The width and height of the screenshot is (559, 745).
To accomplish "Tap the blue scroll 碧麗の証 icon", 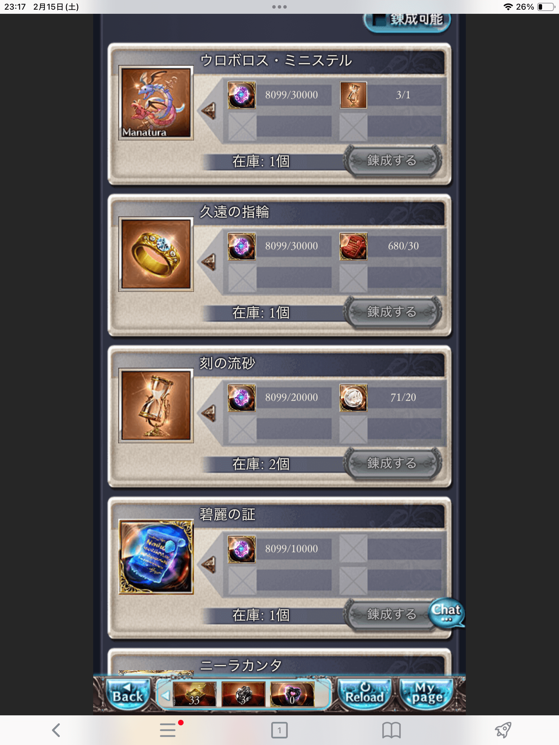I will tap(156, 557).
